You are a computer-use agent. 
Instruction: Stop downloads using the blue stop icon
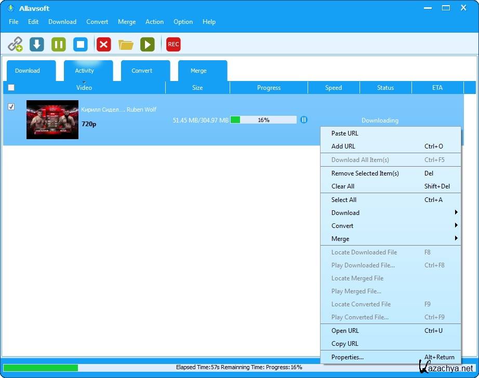pyautogui.click(x=81, y=44)
